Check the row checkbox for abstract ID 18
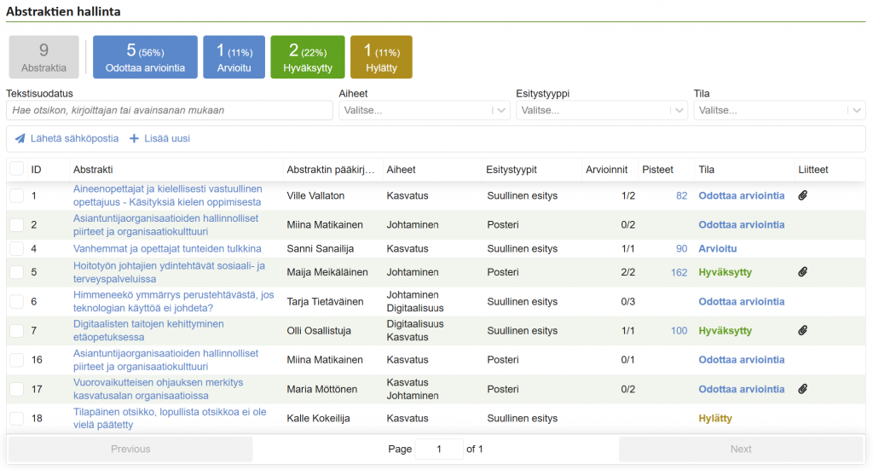Viewport: 873px width, 470px height. point(17,419)
